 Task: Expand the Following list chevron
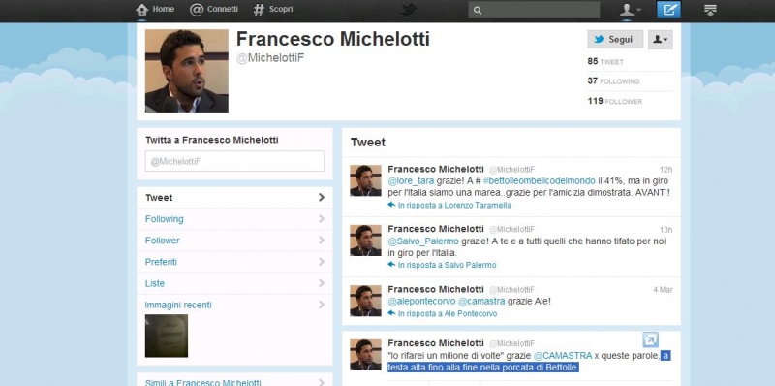point(322,219)
